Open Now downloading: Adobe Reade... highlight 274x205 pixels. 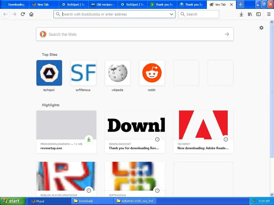[203, 132]
